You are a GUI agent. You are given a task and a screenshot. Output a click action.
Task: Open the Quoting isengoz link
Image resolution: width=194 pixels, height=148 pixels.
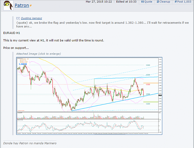pyautogui.click(x=31, y=18)
